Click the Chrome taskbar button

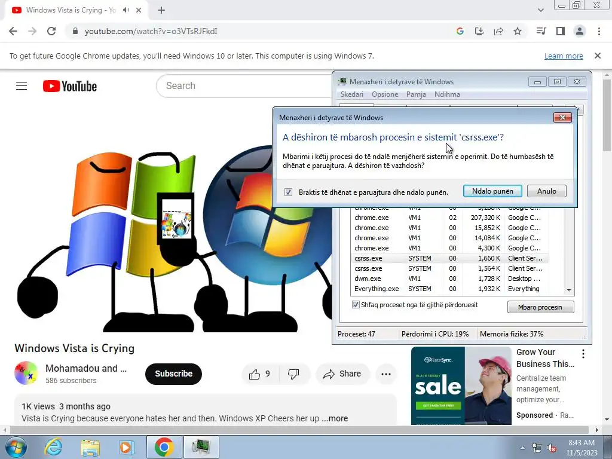point(164,447)
